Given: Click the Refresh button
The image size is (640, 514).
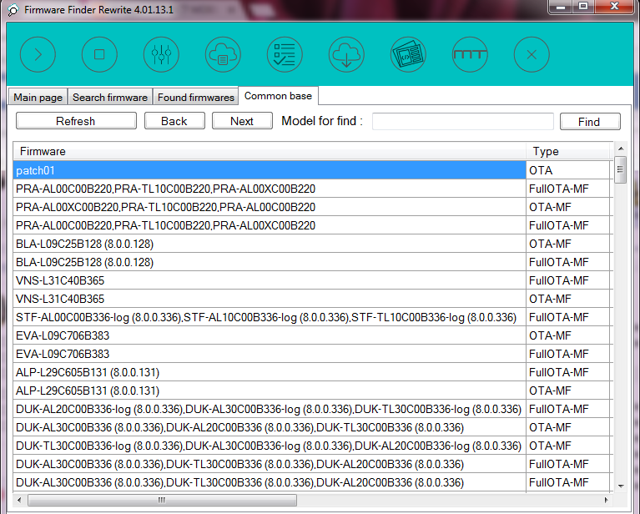Looking at the screenshot, I should [76, 121].
